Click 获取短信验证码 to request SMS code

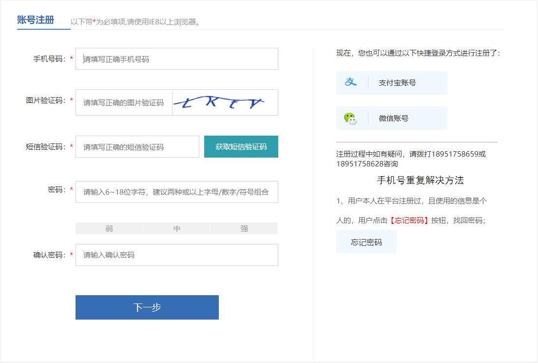(241, 146)
